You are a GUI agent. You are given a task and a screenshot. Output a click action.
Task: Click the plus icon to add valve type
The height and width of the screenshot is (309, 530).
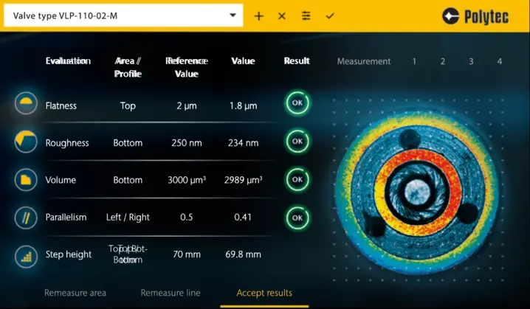pos(258,16)
